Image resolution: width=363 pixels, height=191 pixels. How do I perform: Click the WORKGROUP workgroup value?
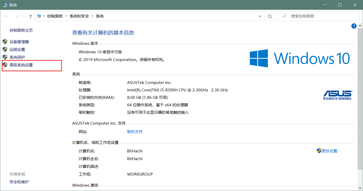(x=140, y=174)
